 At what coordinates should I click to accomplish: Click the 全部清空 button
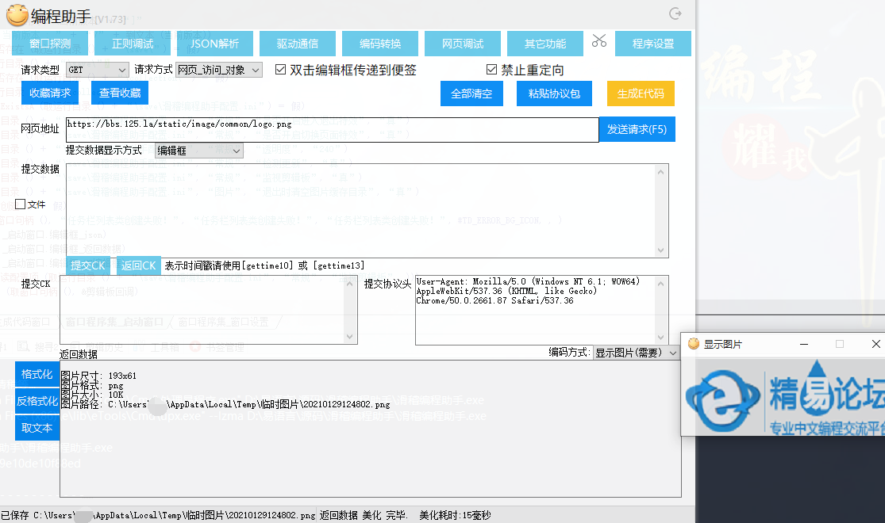tap(471, 94)
